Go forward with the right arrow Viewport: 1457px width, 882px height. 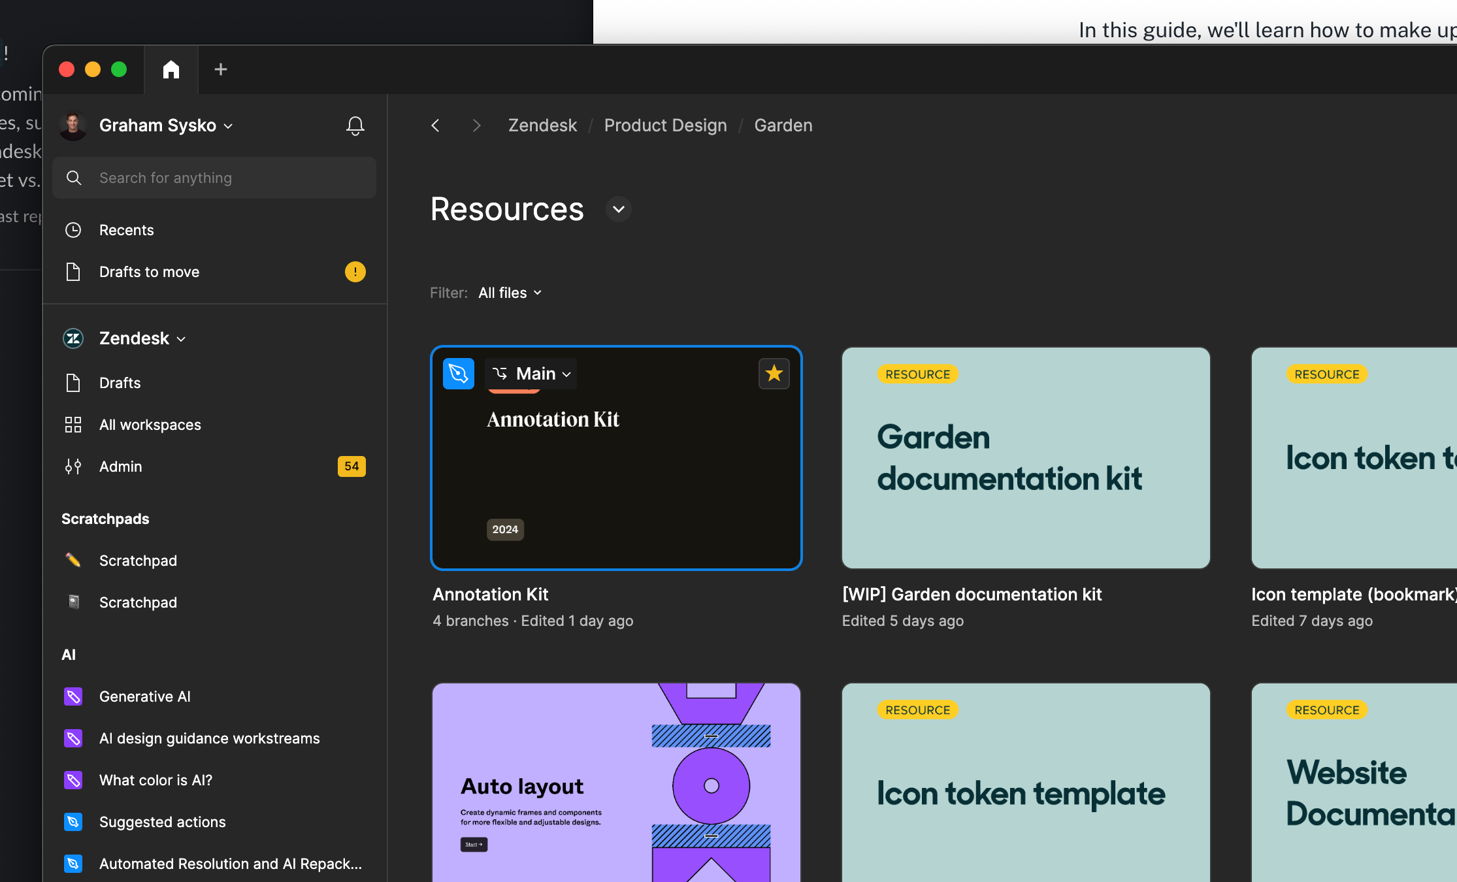pyautogui.click(x=476, y=125)
